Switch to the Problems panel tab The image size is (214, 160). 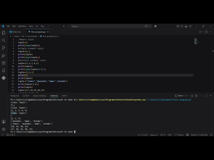[15, 96]
